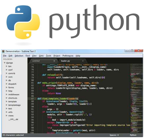Click line number 81 in the gutter
The image size is (145, 139).
(33, 83)
